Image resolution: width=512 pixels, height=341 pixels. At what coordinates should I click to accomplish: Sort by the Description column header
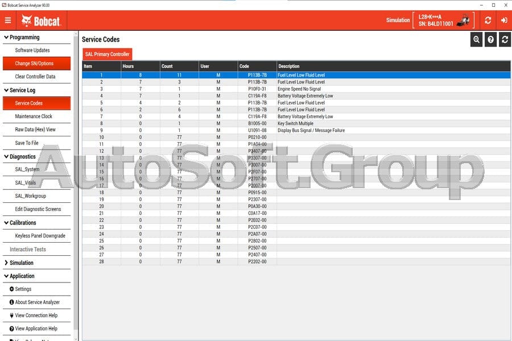coord(394,66)
